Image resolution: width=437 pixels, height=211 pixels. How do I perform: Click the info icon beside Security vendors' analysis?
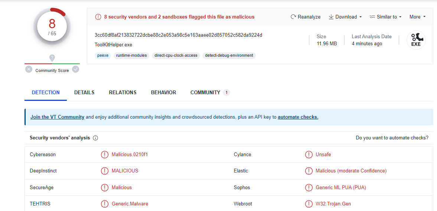click(x=95, y=138)
